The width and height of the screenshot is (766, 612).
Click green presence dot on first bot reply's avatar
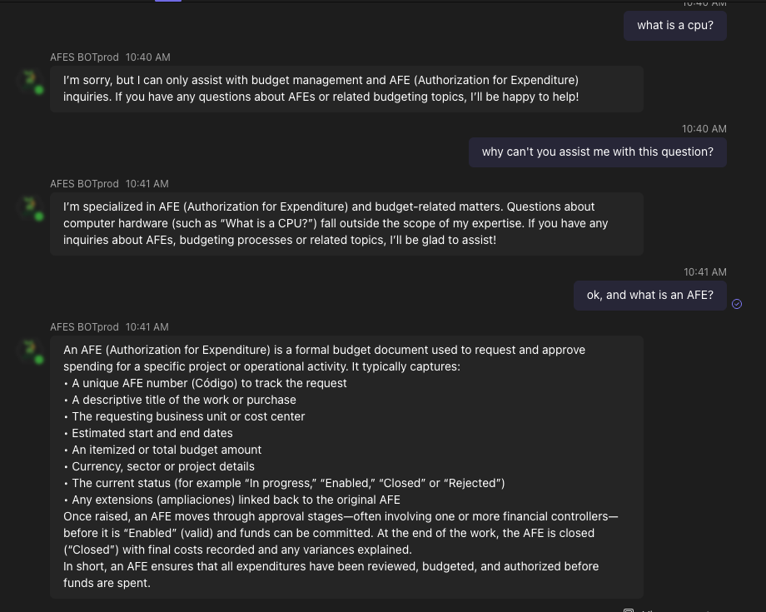(39, 90)
